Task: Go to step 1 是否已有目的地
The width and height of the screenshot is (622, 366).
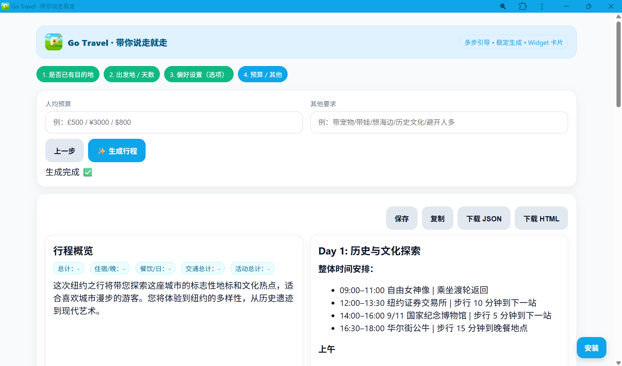Action: click(68, 74)
